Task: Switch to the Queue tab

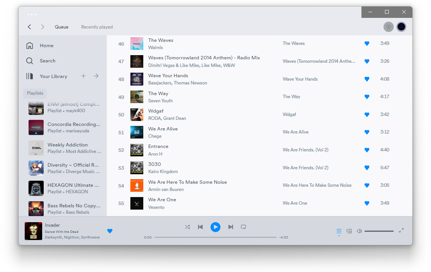Action: [x=62, y=27]
